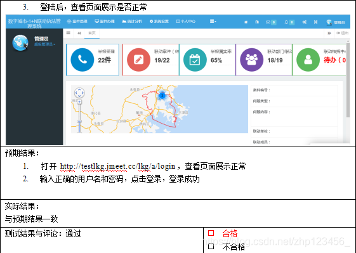
Task: Check the red 合格 checkbox
Action: [211, 233]
